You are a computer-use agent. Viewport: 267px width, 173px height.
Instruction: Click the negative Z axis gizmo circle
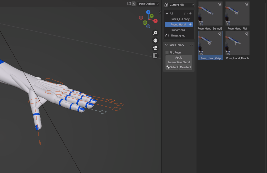tap(148, 26)
